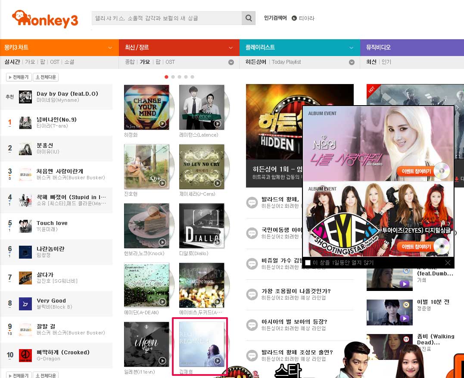Go to the last album carousel dot
Screen dimensions: 464x378
(x=192, y=77)
